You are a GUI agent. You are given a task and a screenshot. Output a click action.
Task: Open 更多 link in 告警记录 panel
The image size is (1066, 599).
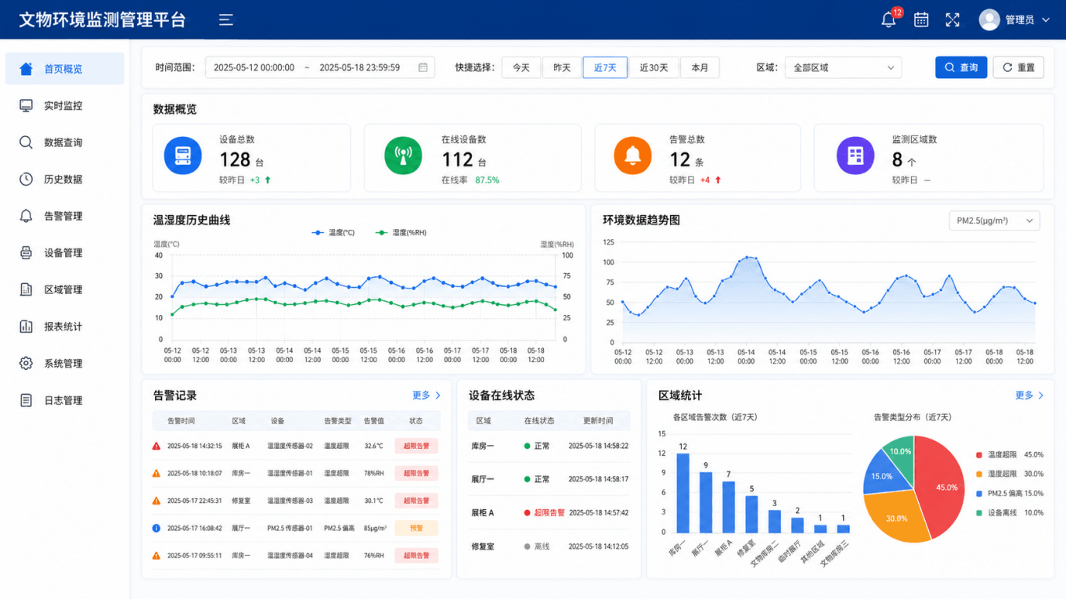(x=426, y=395)
